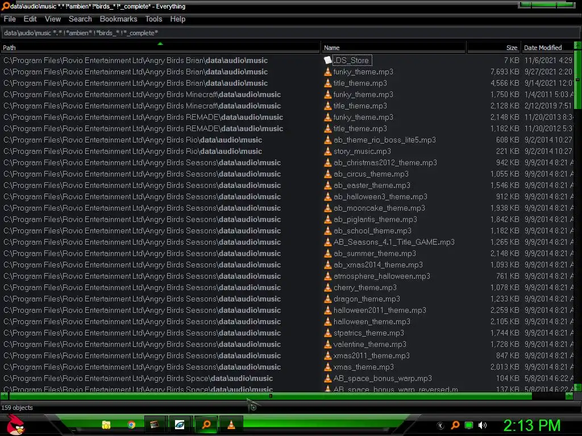Click the 2/12/2019 date modified cell
Viewport: 582px width, 436px height.
click(548, 106)
